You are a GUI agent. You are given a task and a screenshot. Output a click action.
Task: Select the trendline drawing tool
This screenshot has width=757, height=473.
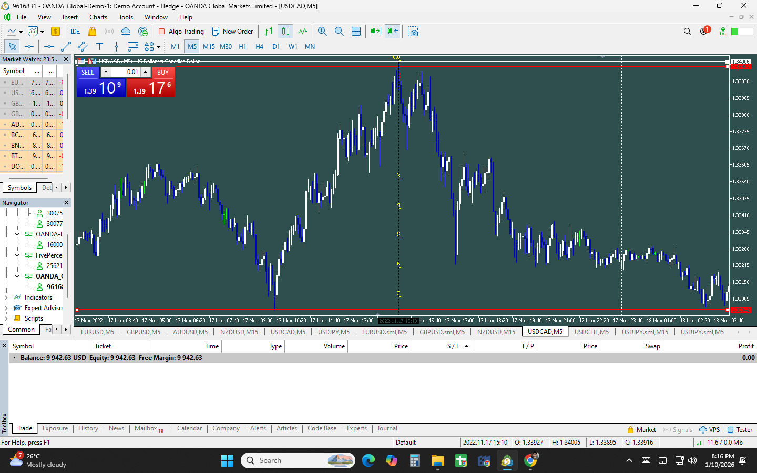point(66,47)
